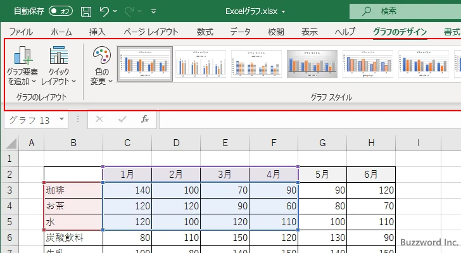Select the グラフのデザイン tab
Viewport: 461px width, 253px height.
[400, 32]
